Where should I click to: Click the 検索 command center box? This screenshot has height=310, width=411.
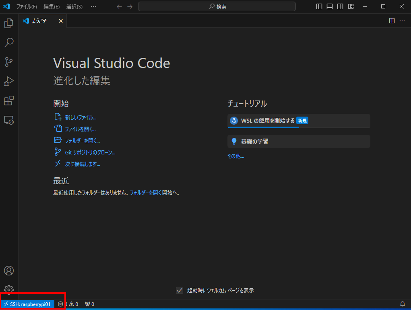tap(217, 6)
